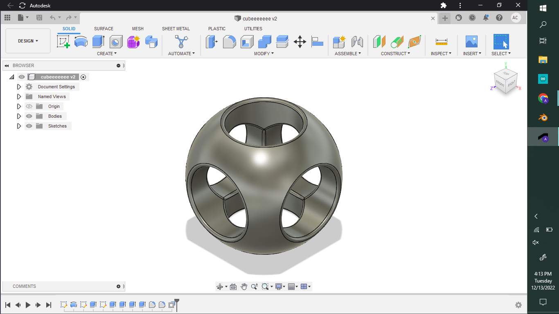This screenshot has height=314, width=559.
Task: Toggle visibility of the Bodies folder
Action: coord(29,116)
